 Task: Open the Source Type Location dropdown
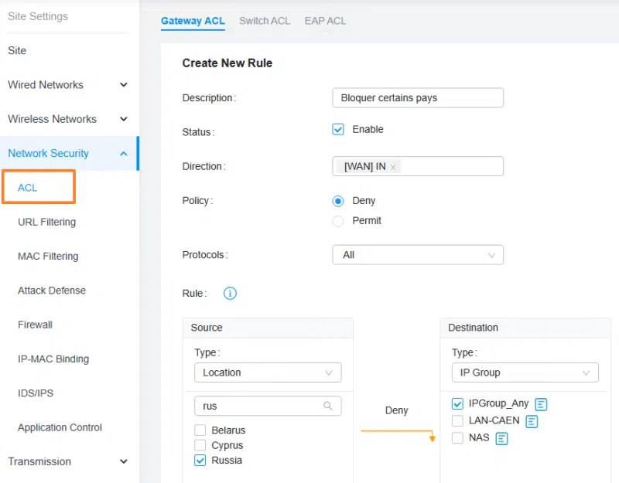coord(268,372)
